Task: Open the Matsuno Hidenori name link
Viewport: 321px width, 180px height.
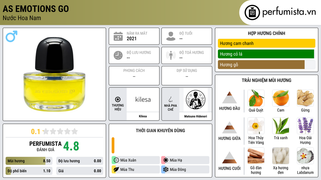Action: [196, 116]
